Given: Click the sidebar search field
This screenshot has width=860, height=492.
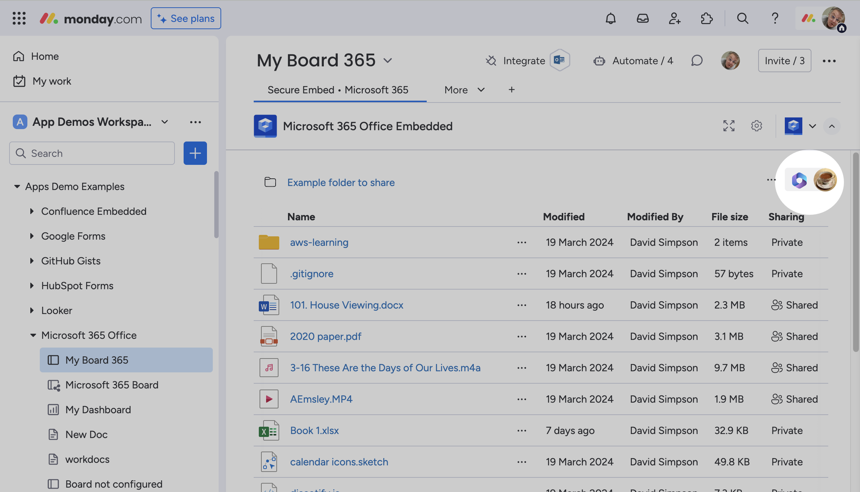Looking at the screenshot, I should coord(92,153).
